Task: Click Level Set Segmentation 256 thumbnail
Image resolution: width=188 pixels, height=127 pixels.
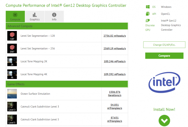Action: pos(12,49)
